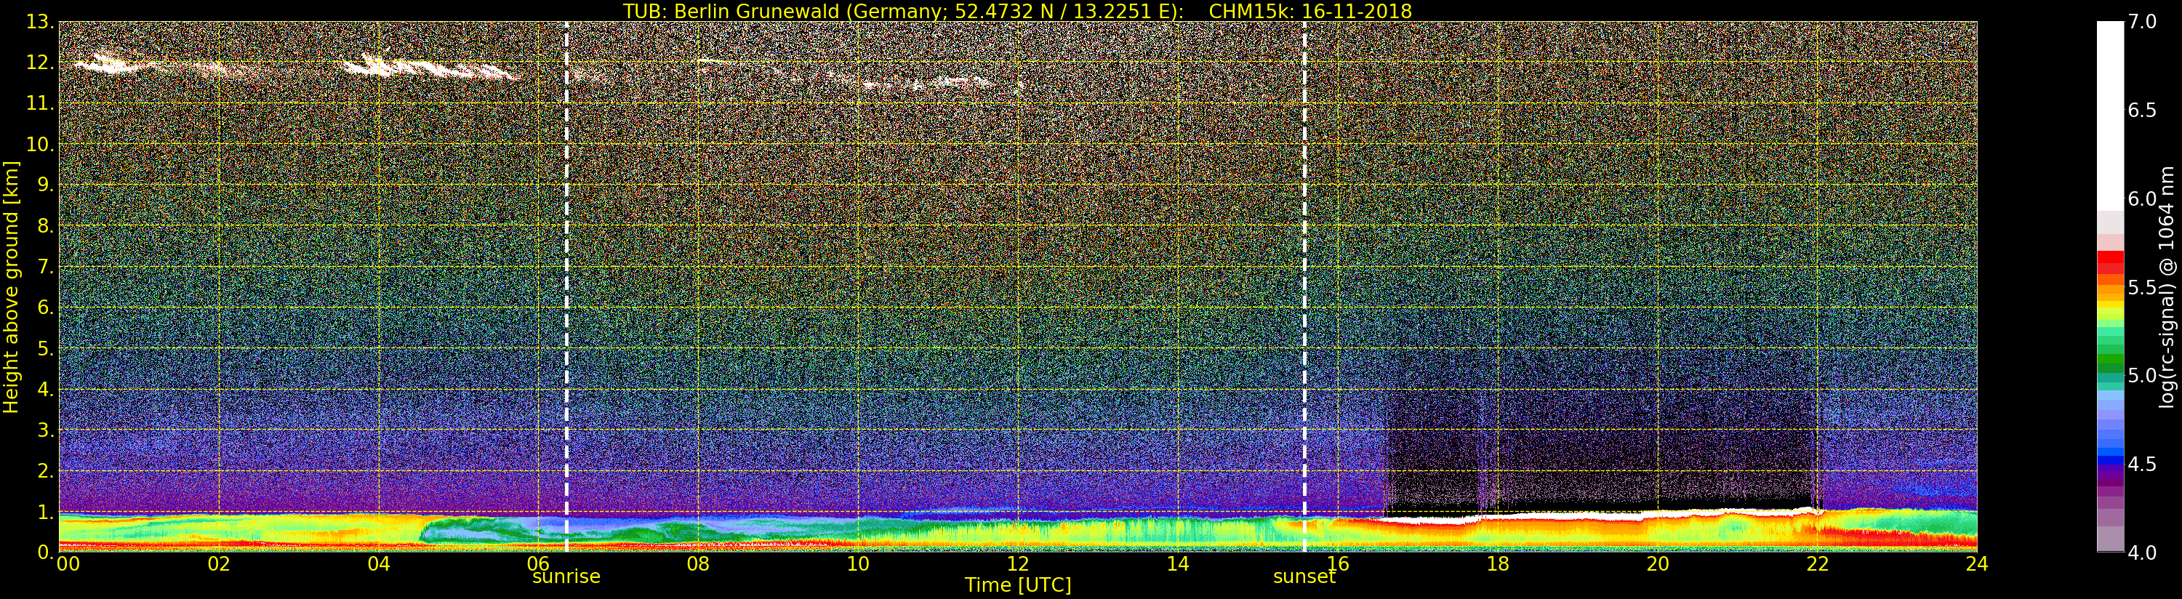The image size is (2182, 599).
Task: Click the 'sunrise' label below the time axis
Action: [566, 576]
